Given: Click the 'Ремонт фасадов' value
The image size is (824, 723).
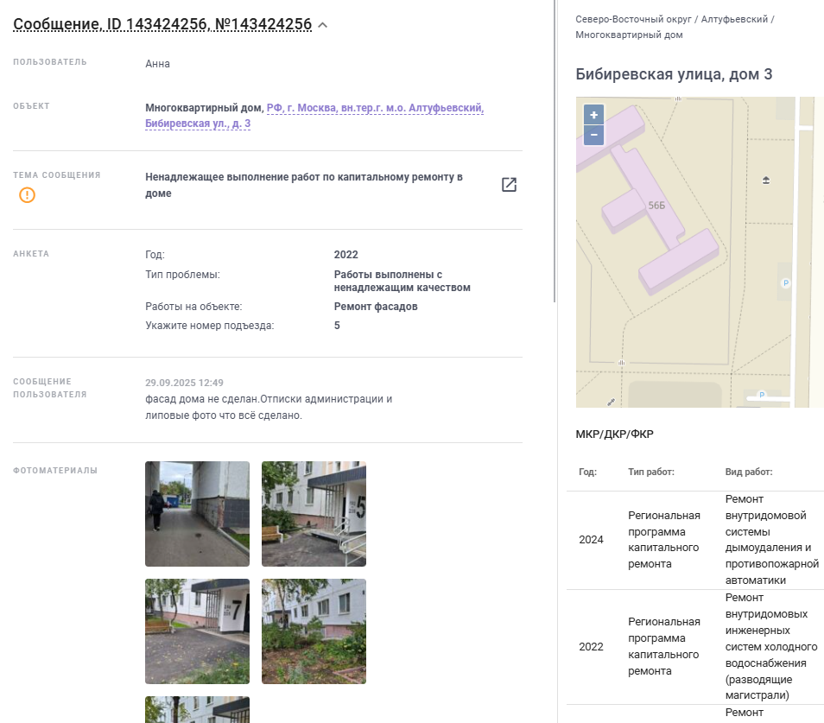Looking at the screenshot, I should click(x=376, y=307).
